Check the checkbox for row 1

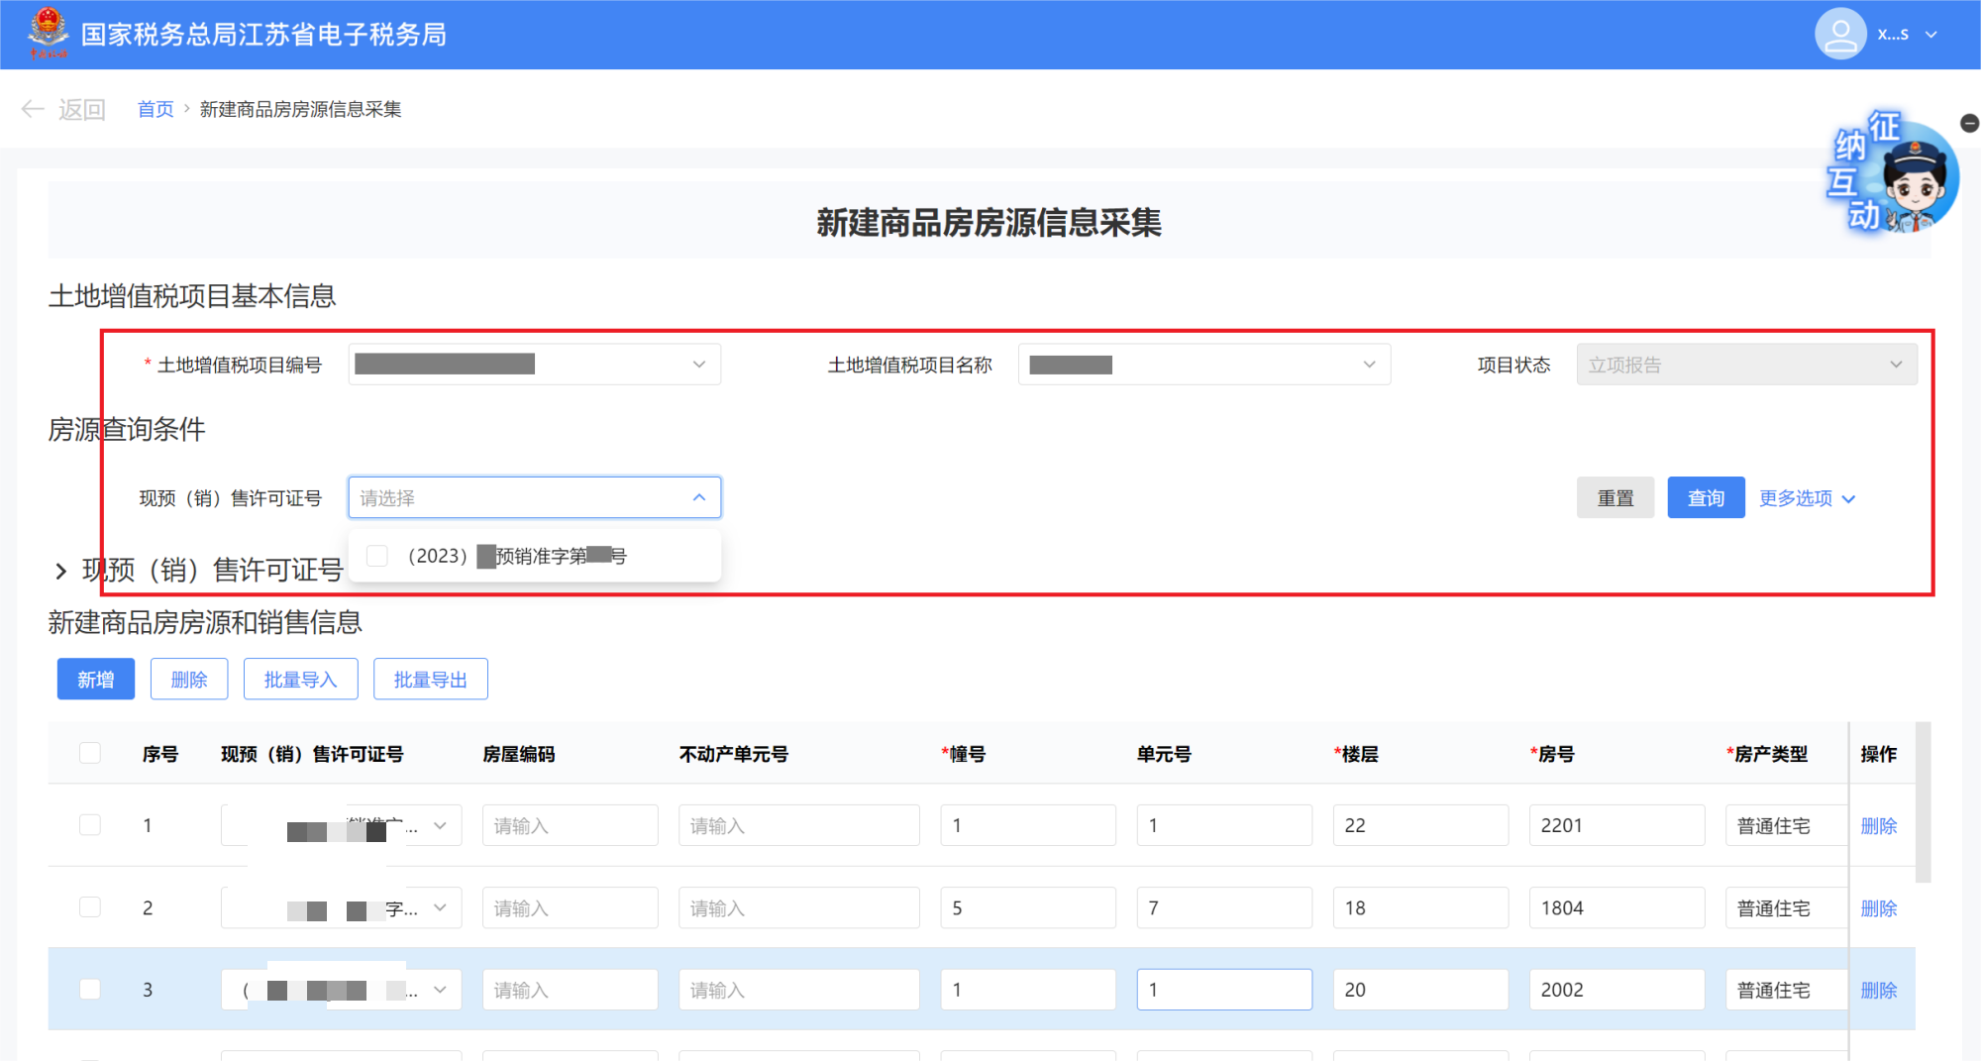(x=90, y=825)
